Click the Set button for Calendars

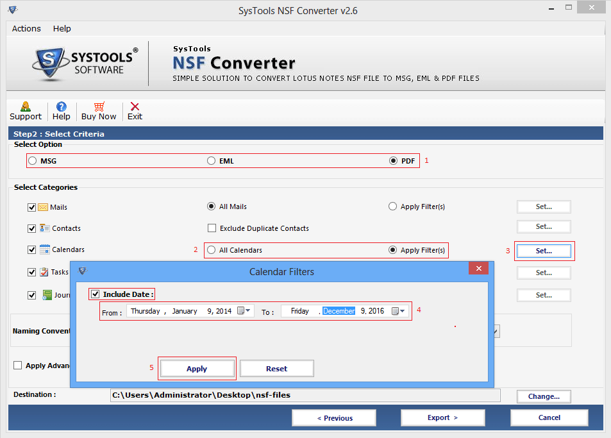544,251
